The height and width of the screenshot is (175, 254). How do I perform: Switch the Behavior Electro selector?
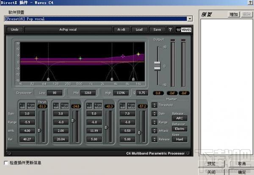pos(179,128)
